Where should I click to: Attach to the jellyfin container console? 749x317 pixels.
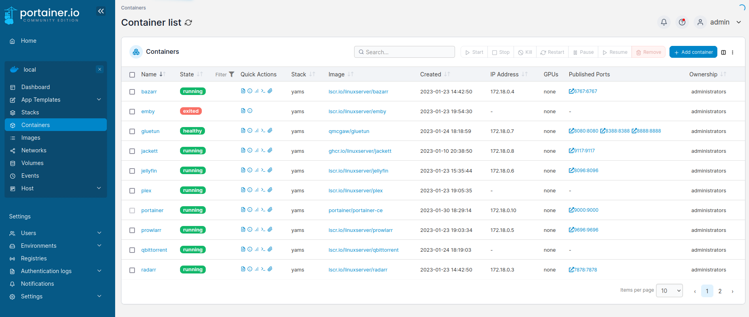point(270,170)
